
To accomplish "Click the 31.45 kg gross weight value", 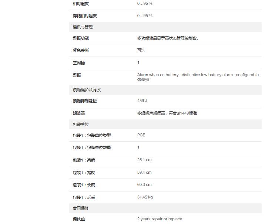I will pyautogui.click(x=145, y=197).
